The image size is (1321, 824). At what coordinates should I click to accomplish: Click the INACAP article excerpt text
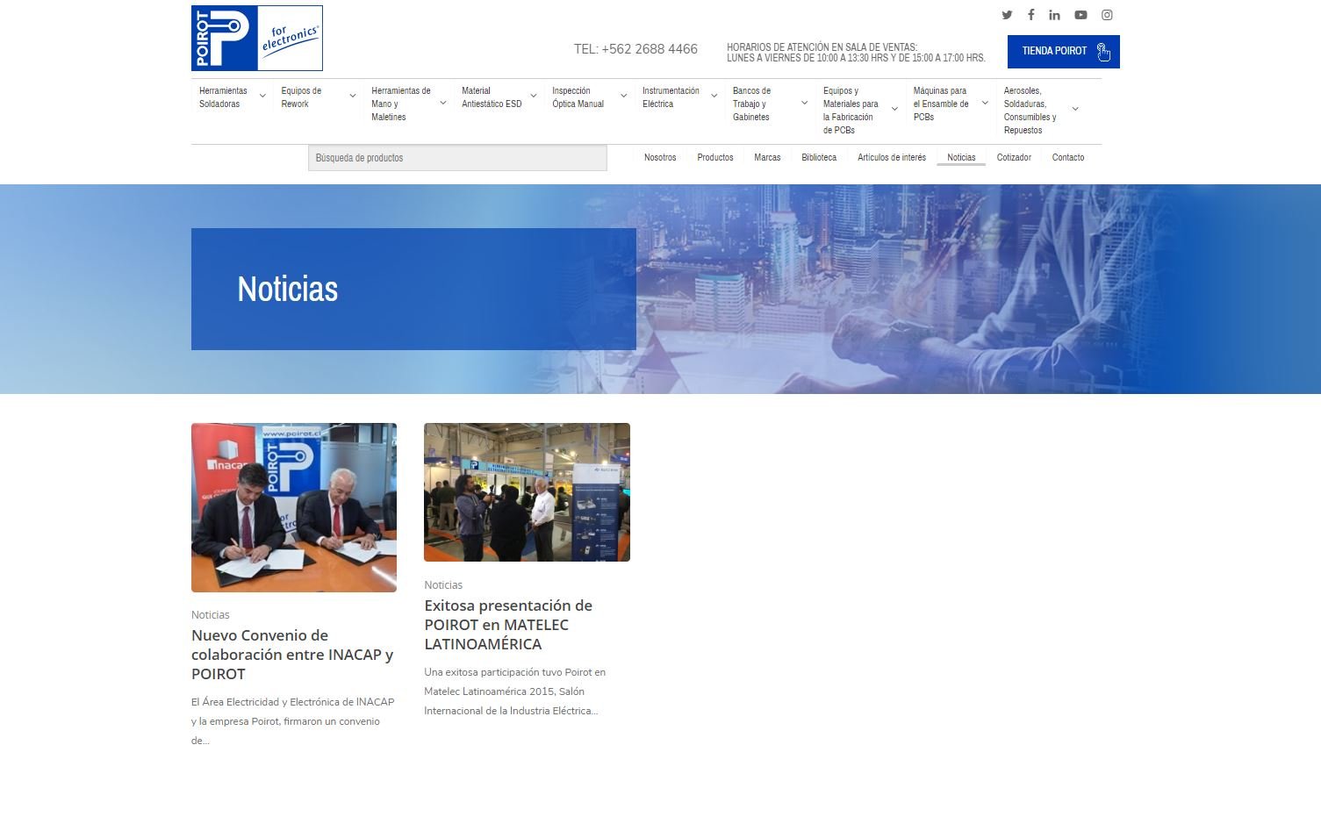(x=293, y=721)
